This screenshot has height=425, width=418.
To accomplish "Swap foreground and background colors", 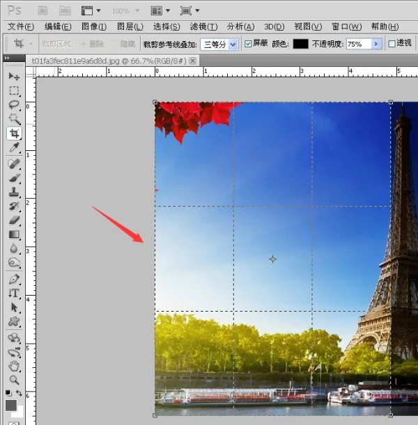I will 21,394.
